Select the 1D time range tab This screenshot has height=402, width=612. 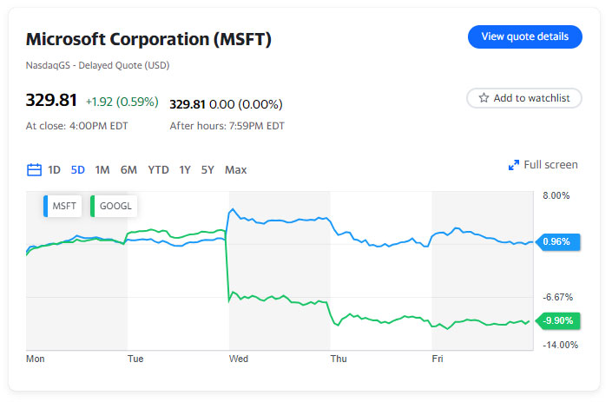click(54, 170)
